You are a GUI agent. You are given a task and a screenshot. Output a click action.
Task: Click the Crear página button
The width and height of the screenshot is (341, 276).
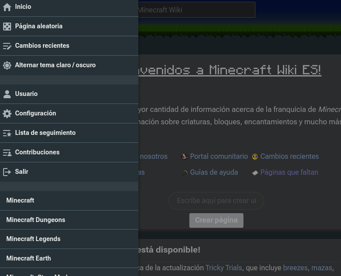216,220
